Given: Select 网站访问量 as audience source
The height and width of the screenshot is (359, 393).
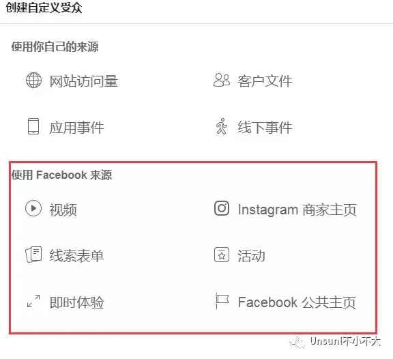Looking at the screenshot, I should coord(84,81).
